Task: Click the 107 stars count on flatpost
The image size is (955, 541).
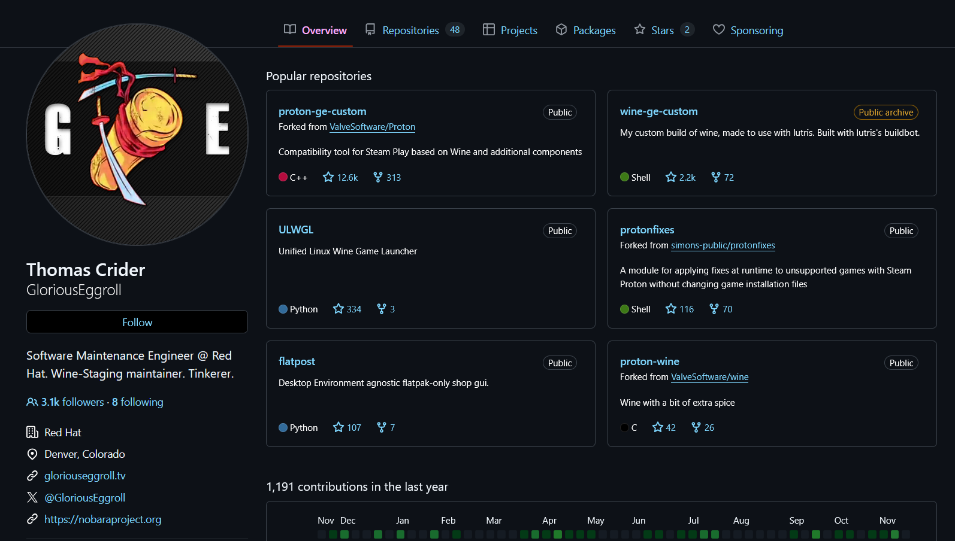Action: [x=354, y=428]
